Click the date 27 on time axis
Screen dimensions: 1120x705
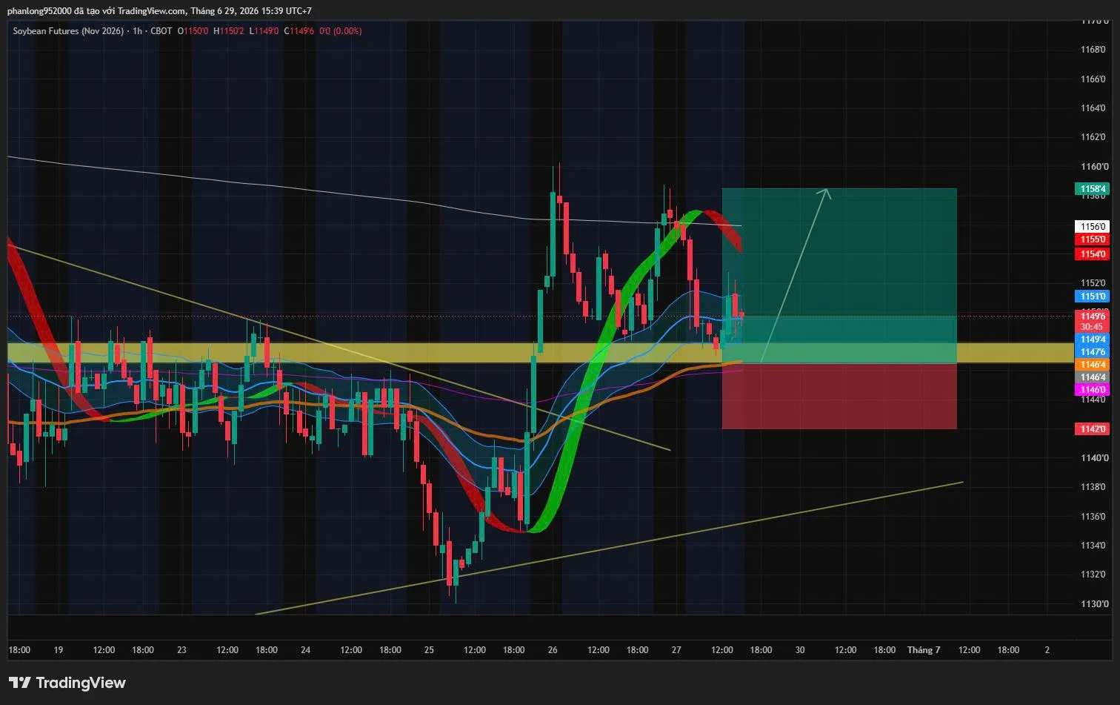coord(676,650)
